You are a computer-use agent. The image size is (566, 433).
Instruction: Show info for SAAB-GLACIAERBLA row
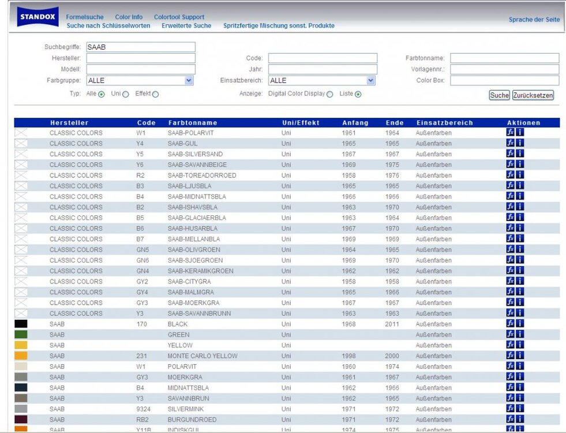click(x=519, y=217)
